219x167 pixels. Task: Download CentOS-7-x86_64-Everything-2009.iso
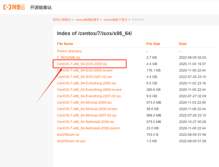pyautogui.click(x=87, y=83)
